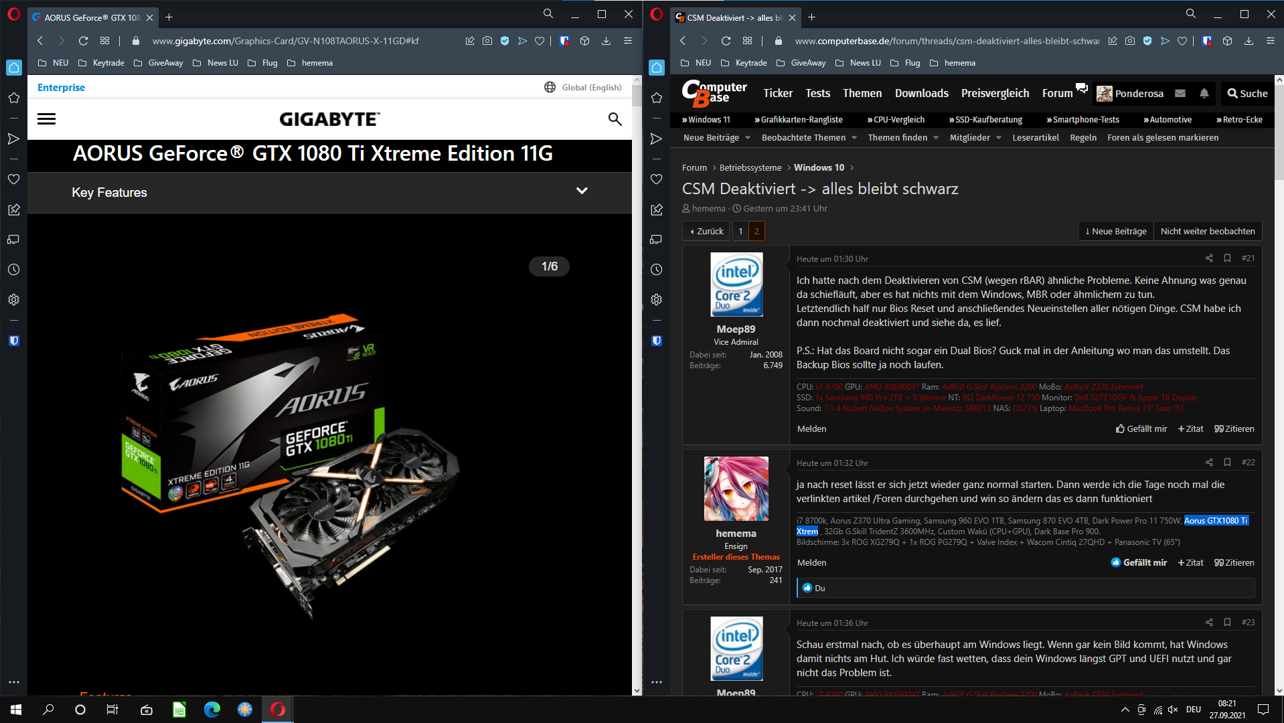Bookmark post #21
The width and height of the screenshot is (1284, 723).
coord(1227,258)
